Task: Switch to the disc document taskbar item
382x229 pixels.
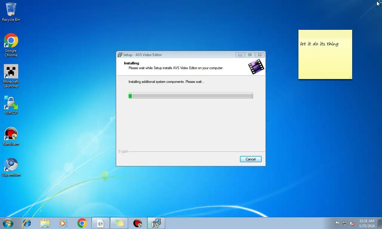Action: click(101, 223)
